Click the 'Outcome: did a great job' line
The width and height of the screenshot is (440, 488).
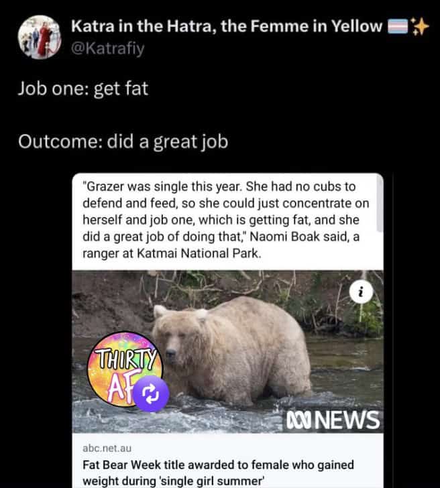(123, 141)
